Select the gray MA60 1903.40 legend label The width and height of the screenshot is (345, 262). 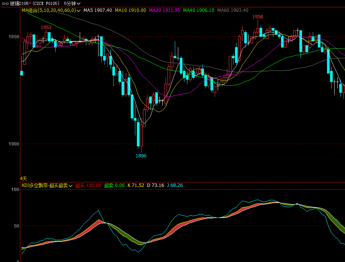click(x=232, y=10)
